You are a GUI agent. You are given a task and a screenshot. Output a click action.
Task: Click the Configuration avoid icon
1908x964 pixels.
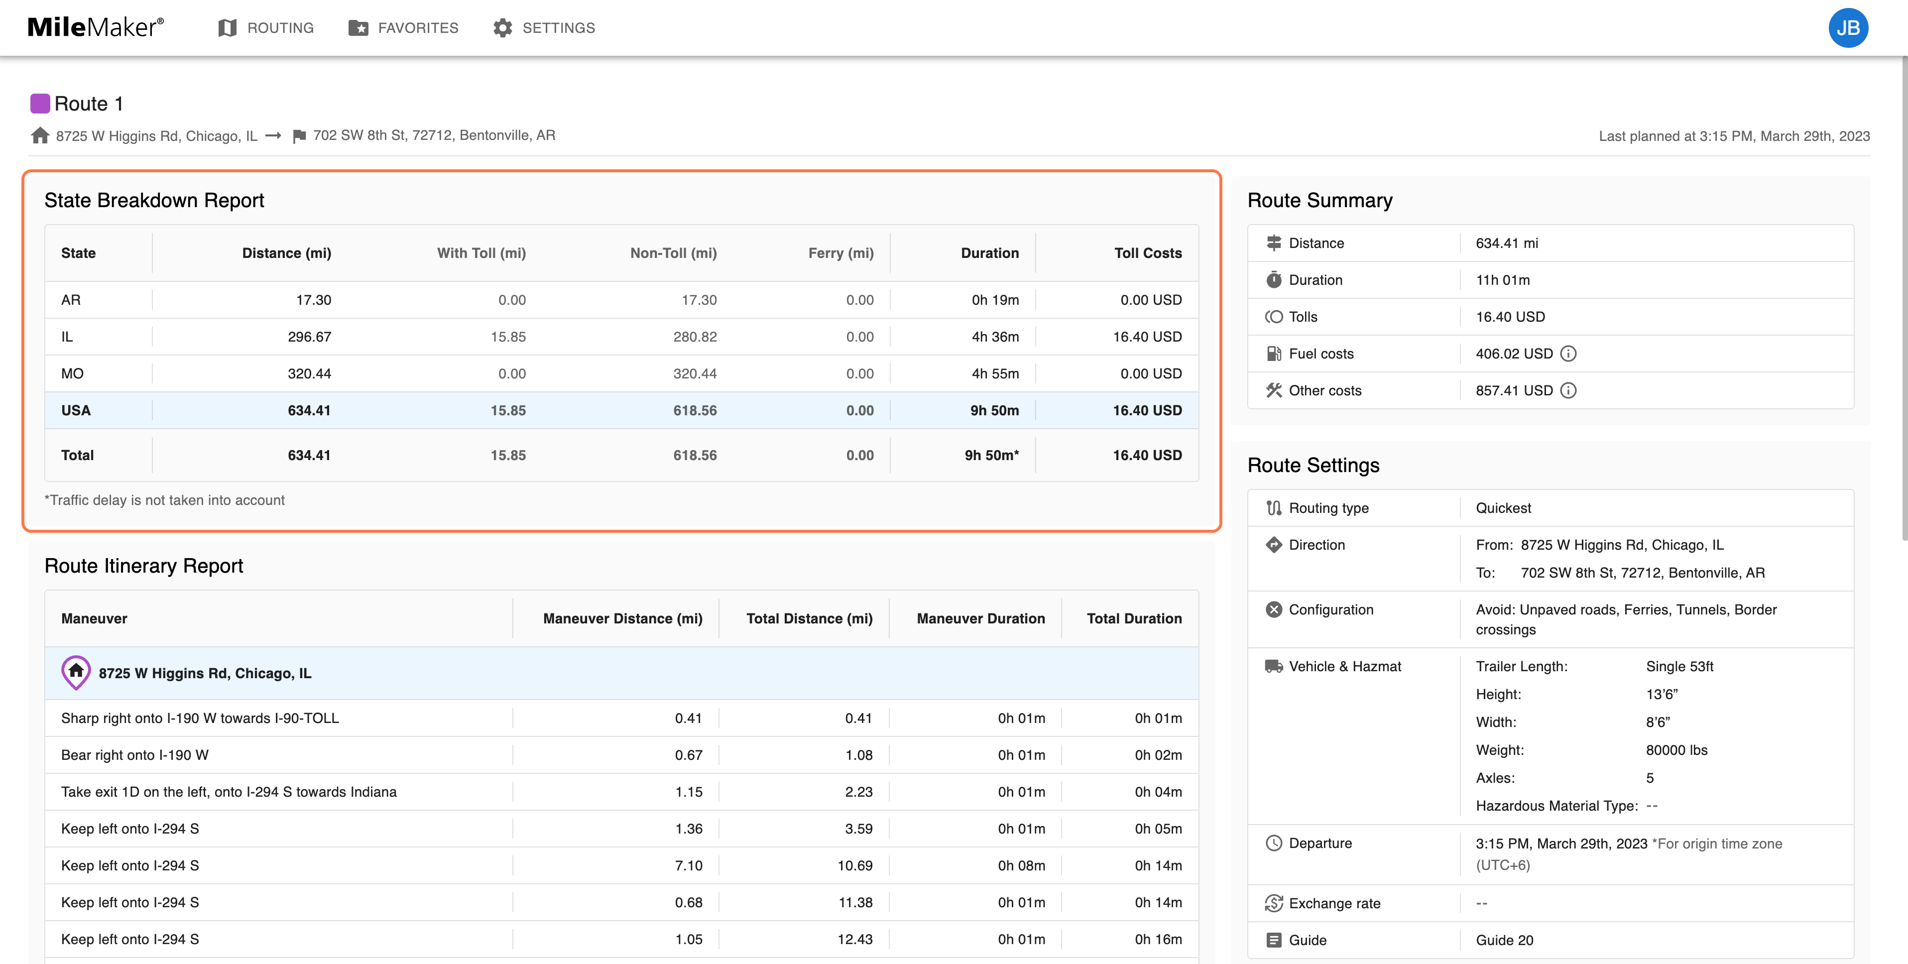coord(1273,610)
